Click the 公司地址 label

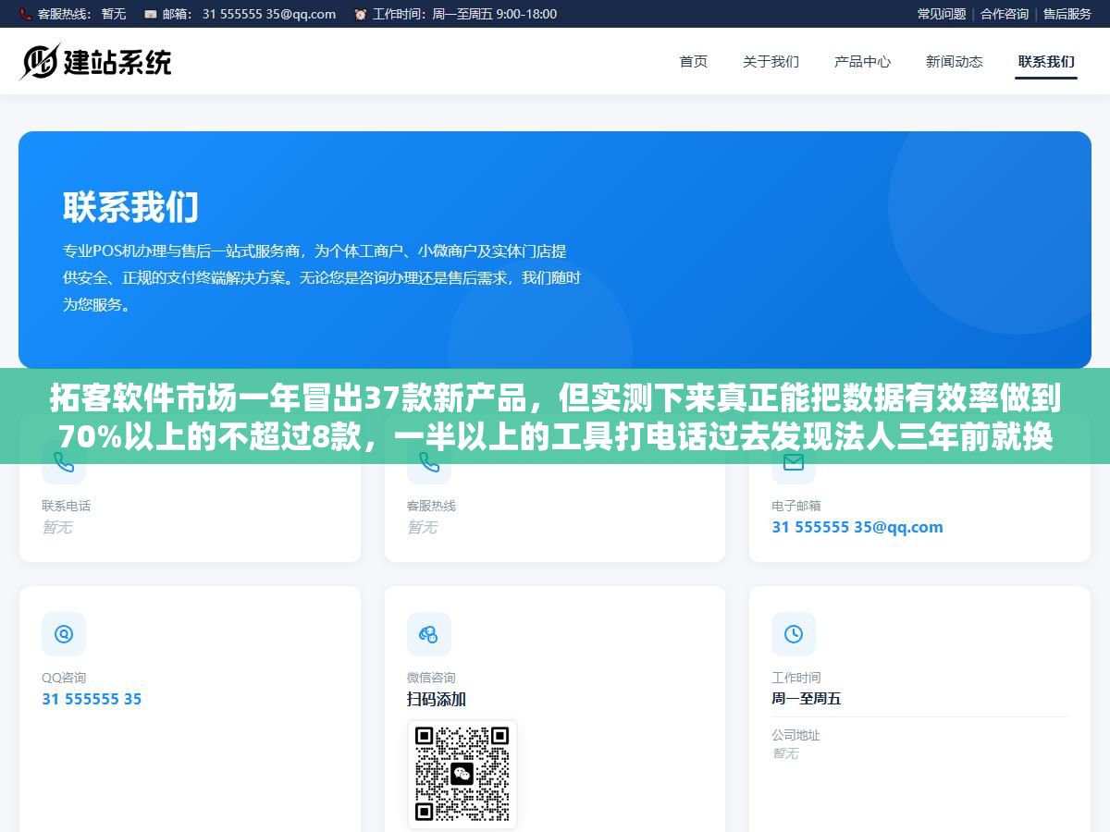pyautogui.click(x=795, y=735)
